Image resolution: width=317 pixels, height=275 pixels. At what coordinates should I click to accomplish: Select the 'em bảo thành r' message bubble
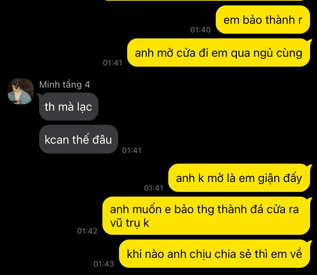(263, 20)
